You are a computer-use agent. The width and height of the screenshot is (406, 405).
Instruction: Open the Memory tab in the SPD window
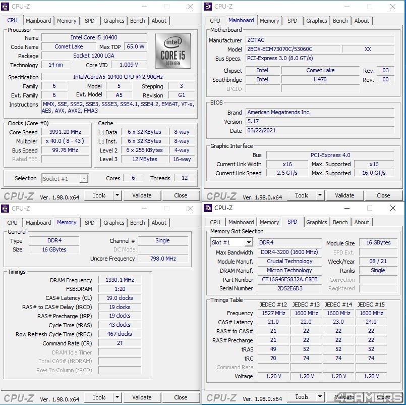(x=269, y=222)
